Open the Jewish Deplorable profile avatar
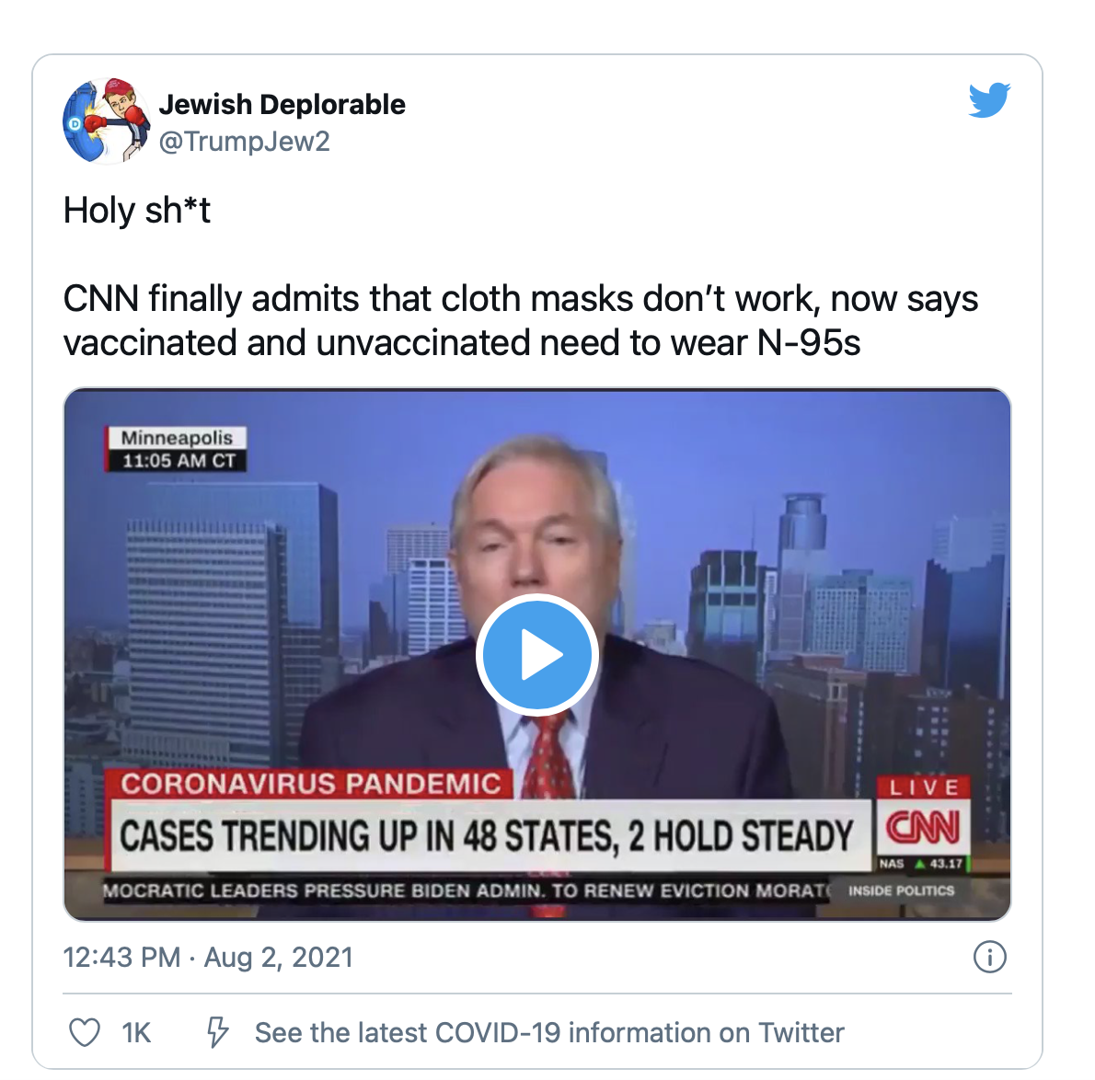The image size is (1095, 1080). point(106,121)
